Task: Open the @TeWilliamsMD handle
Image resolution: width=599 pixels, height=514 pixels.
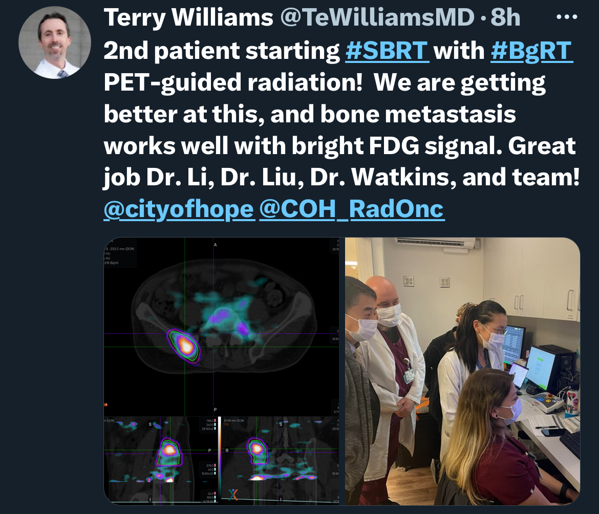Action: click(377, 17)
